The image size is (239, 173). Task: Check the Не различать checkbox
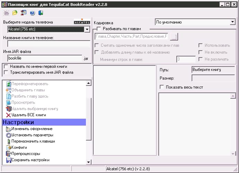pyautogui.click(x=201, y=59)
